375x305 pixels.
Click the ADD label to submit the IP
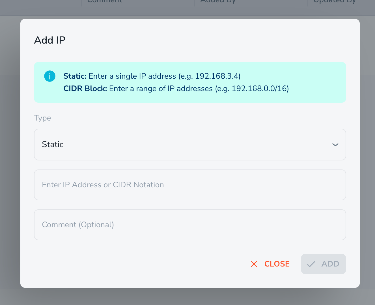pyautogui.click(x=330, y=264)
